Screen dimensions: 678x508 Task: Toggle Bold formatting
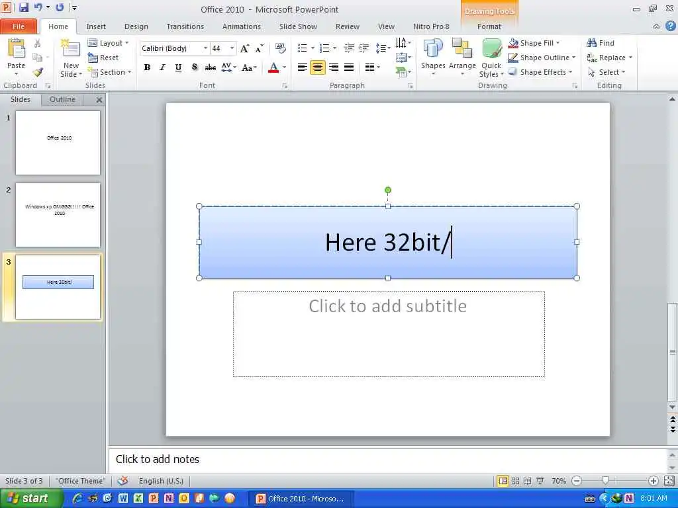click(x=147, y=67)
